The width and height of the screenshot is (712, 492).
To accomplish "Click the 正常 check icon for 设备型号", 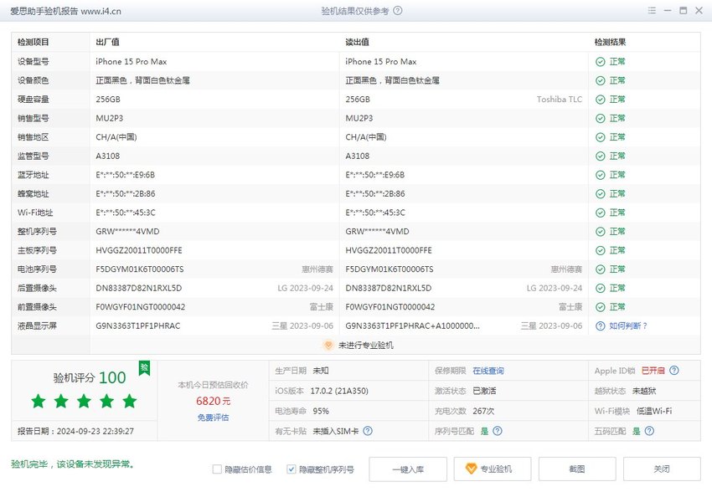I will (x=601, y=62).
